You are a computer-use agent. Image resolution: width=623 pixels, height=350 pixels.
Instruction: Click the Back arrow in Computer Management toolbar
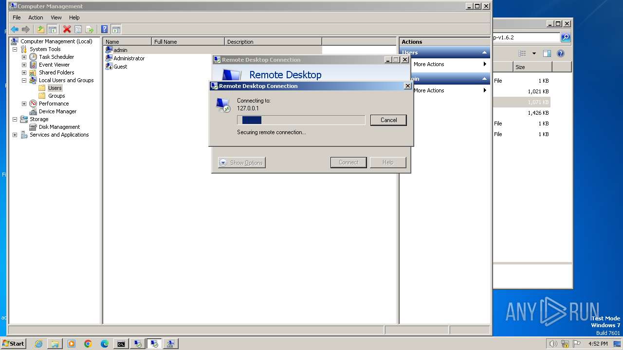click(x=15, y=30)
